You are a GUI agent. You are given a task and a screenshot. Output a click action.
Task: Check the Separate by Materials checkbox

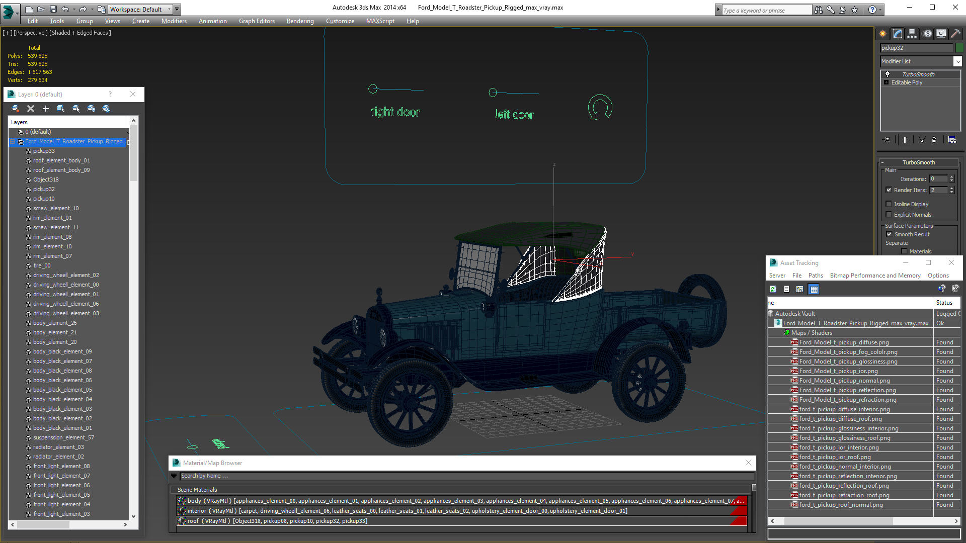click(904, 251)
